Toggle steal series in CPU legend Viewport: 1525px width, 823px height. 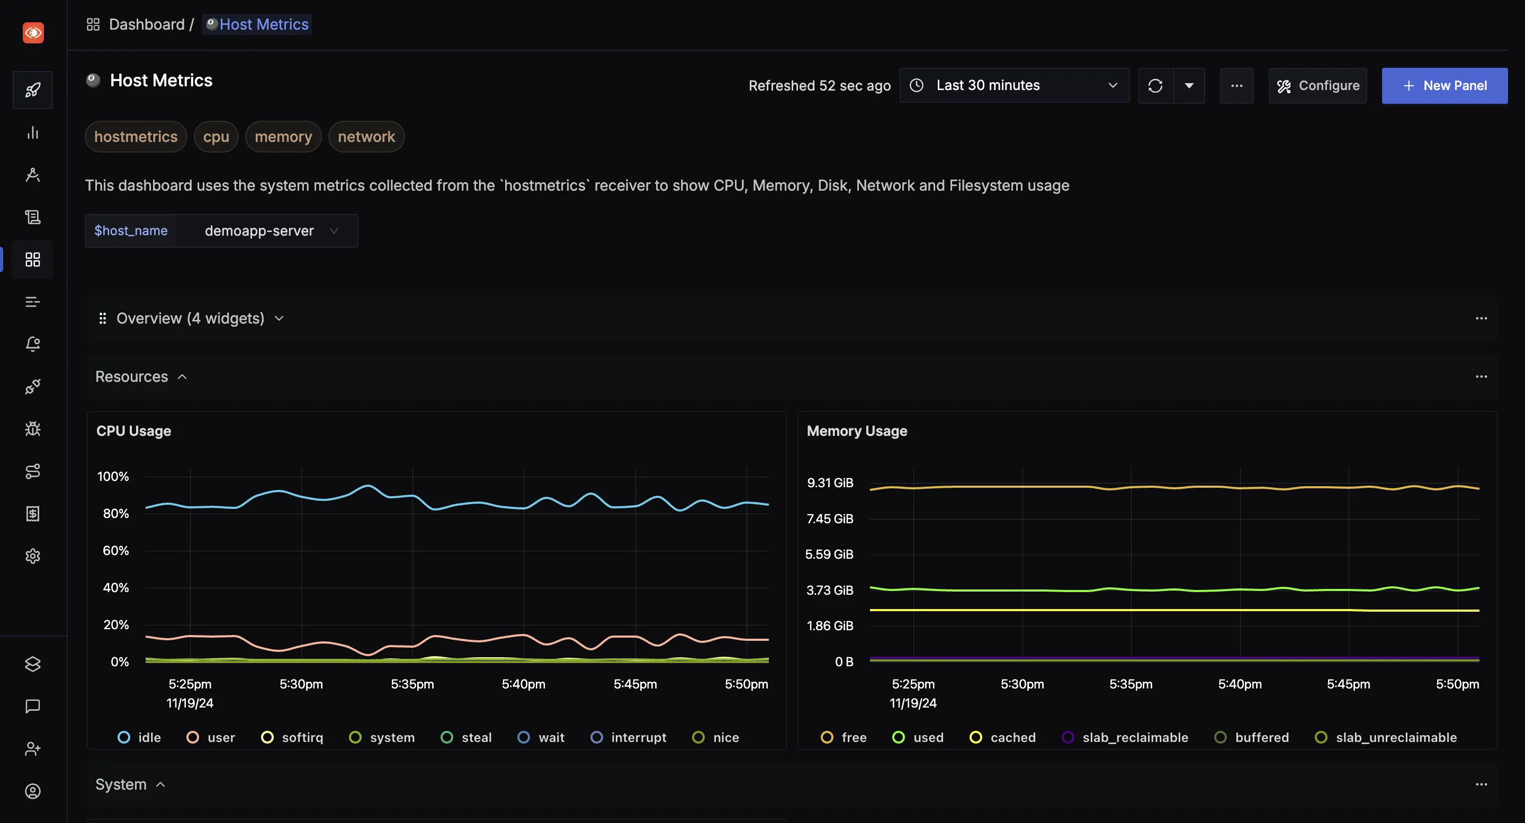click(467, 738)
